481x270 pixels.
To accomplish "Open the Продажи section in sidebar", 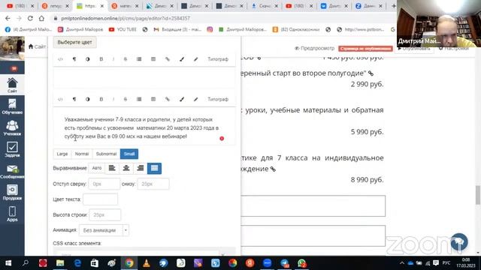I will pos(12,193).
